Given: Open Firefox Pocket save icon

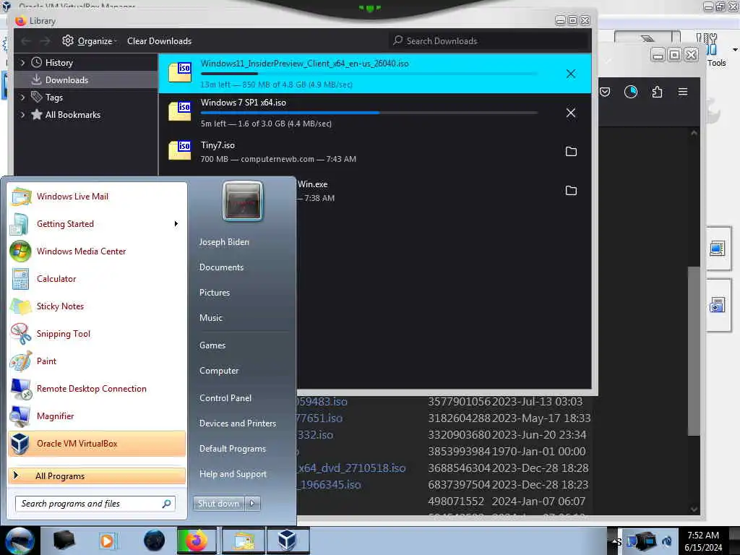Looking at the screenshot, I should [x=605, y=92].
